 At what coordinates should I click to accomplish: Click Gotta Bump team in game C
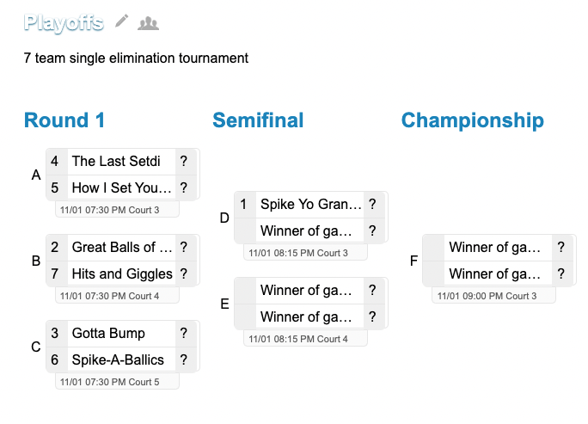click(x=121, y=333)
